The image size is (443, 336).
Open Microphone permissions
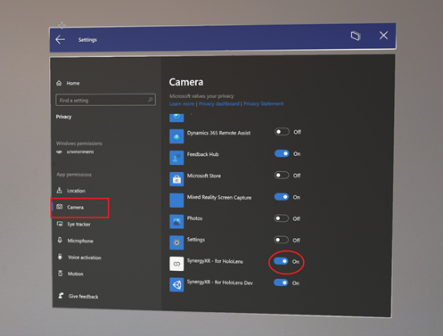(x=75, y=241)
